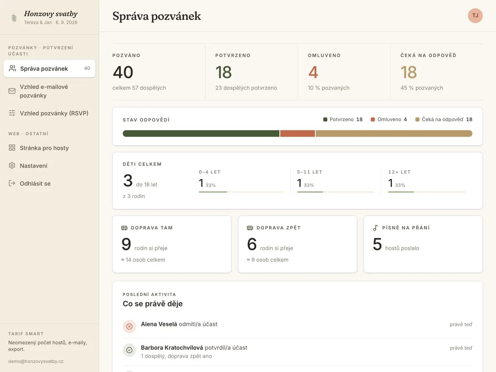Click the green check icon next to Barbora Kratochvílová
This screenshot has width=496, height=372.
point(129,350)
